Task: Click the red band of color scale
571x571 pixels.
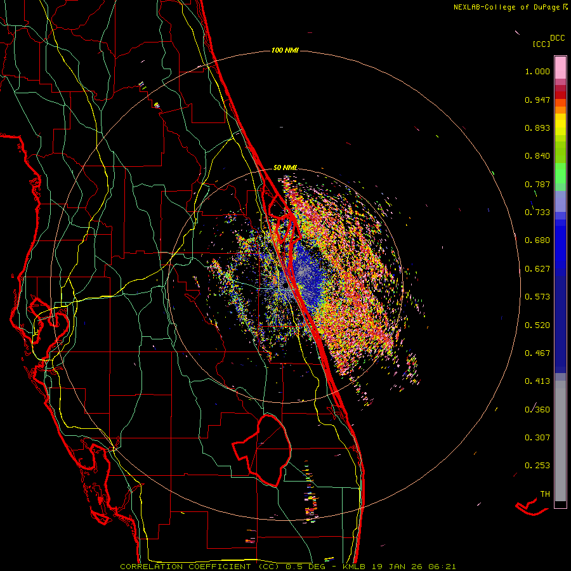Action: point(560,95)
